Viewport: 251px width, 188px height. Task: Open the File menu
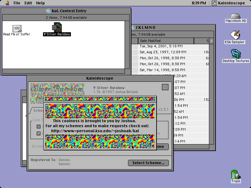17,3
